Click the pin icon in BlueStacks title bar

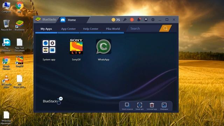click(125, 20)
